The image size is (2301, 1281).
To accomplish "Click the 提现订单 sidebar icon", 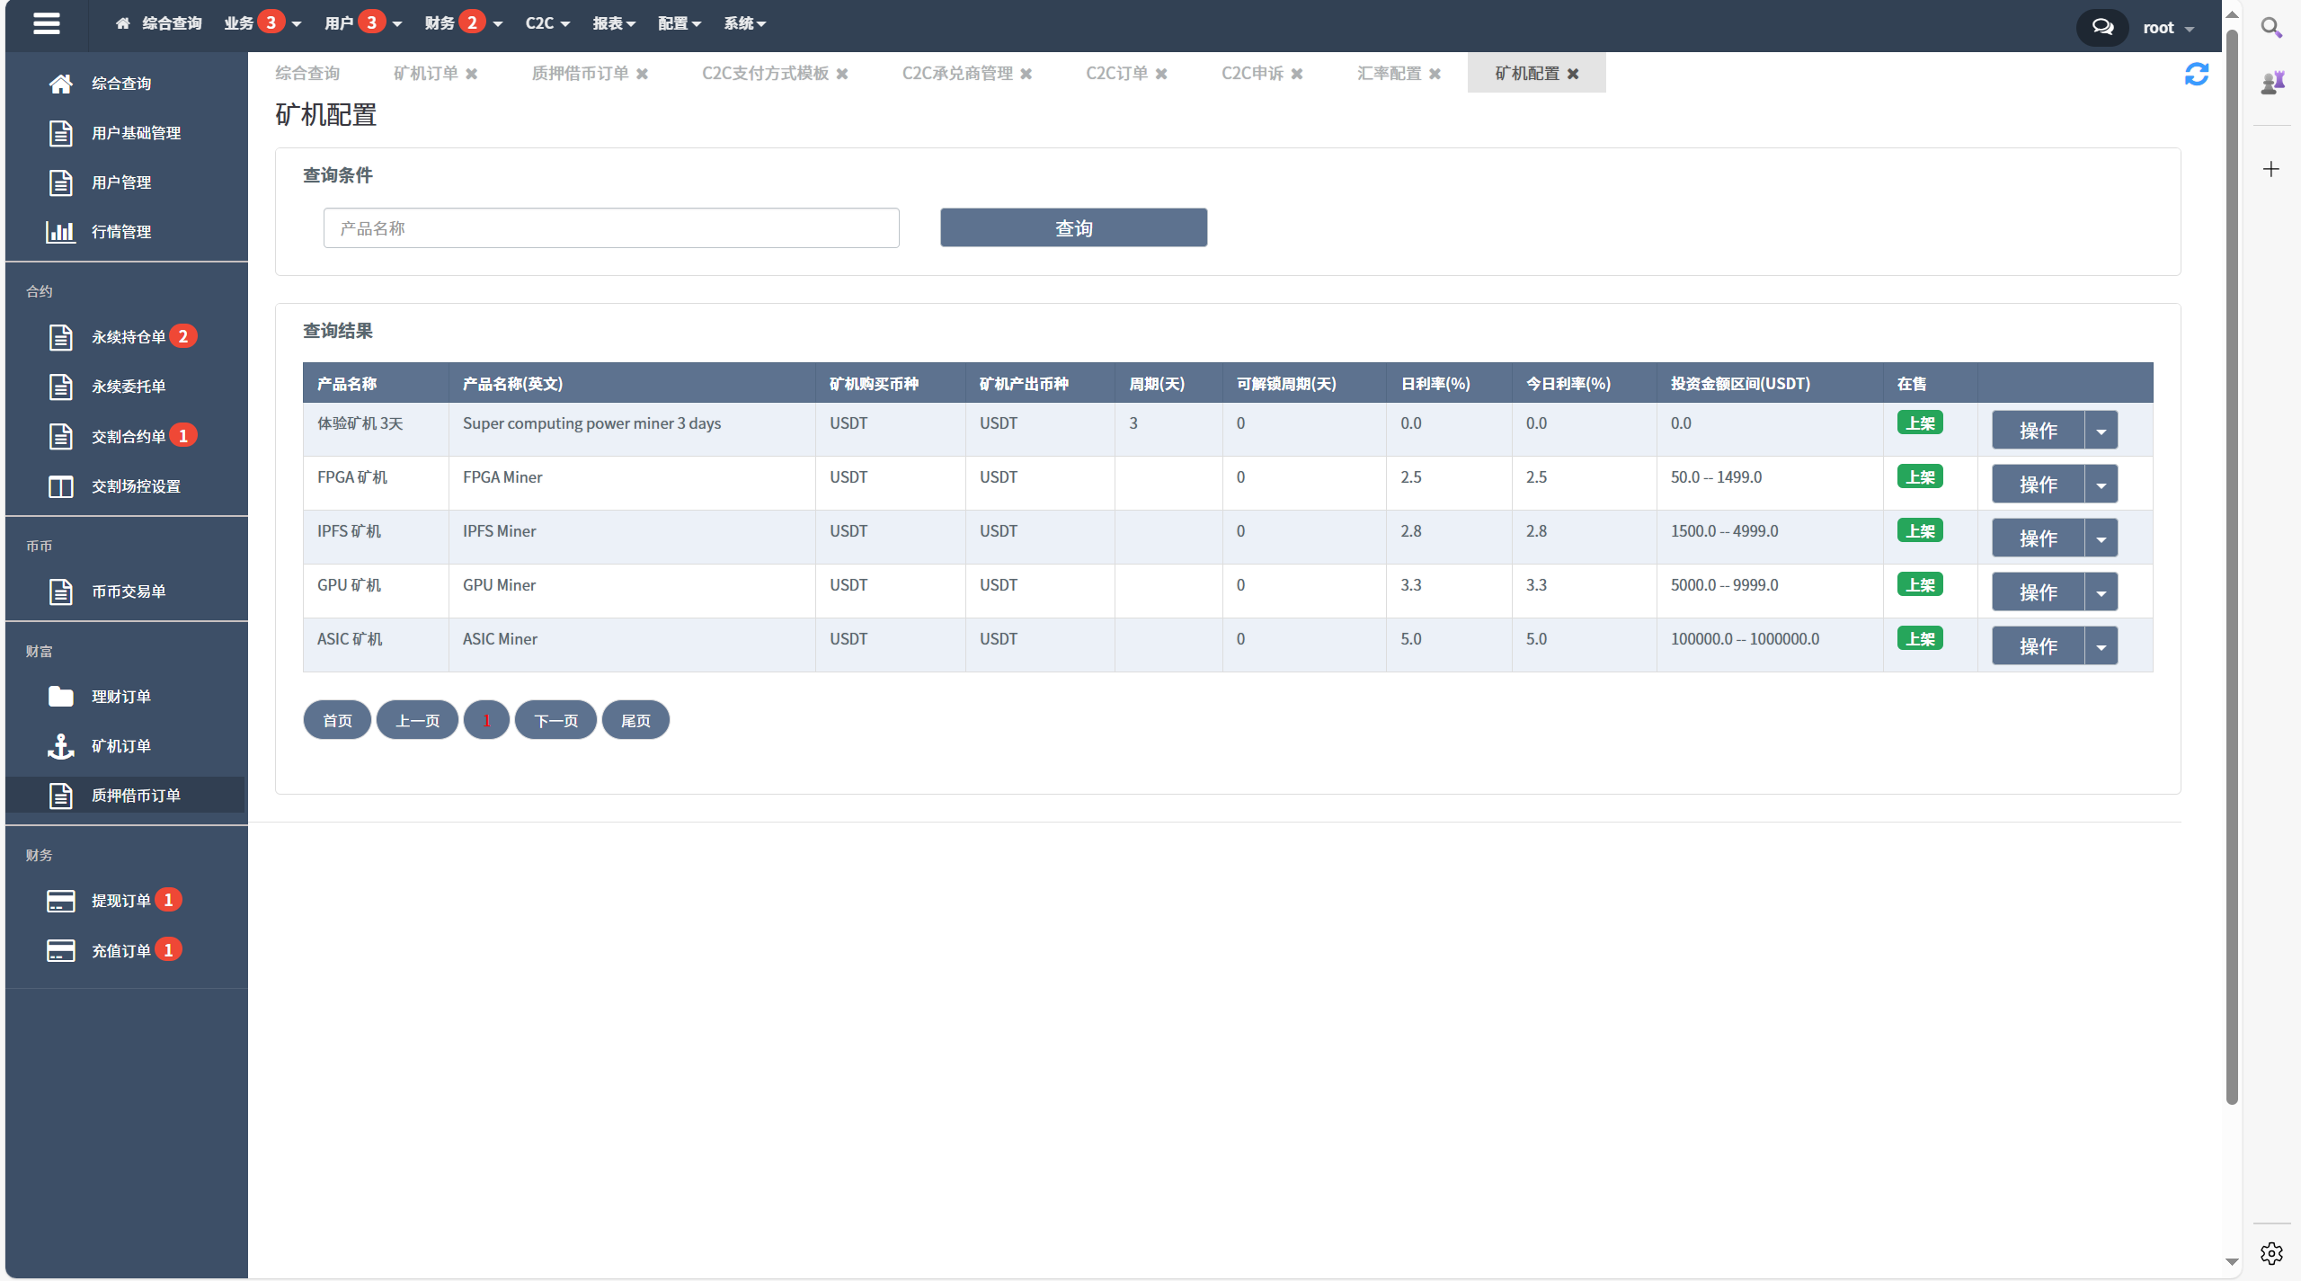I will [60, 899].
